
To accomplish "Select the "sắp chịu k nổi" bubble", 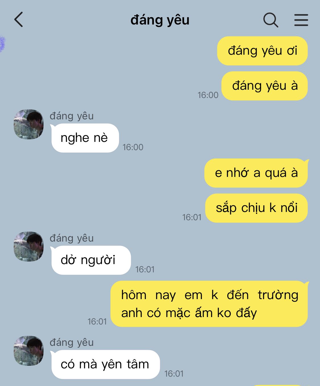I will pyautogui.click(x=256, y=208).
